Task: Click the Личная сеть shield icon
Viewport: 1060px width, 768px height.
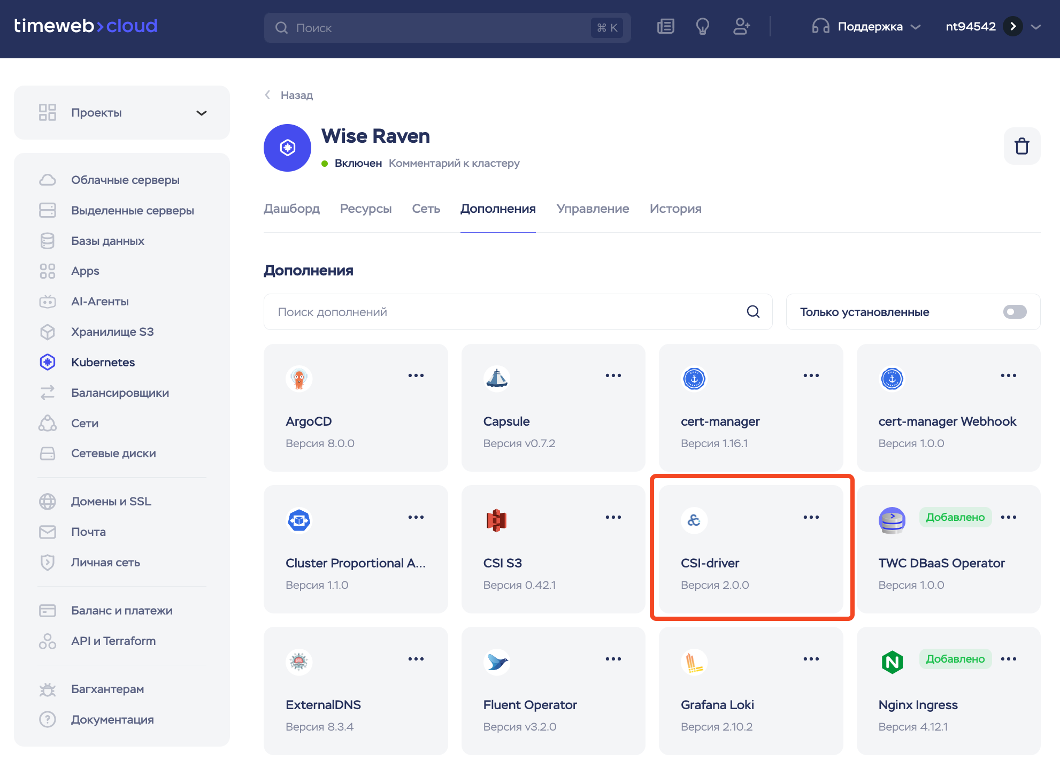Action: coord(48,562)
